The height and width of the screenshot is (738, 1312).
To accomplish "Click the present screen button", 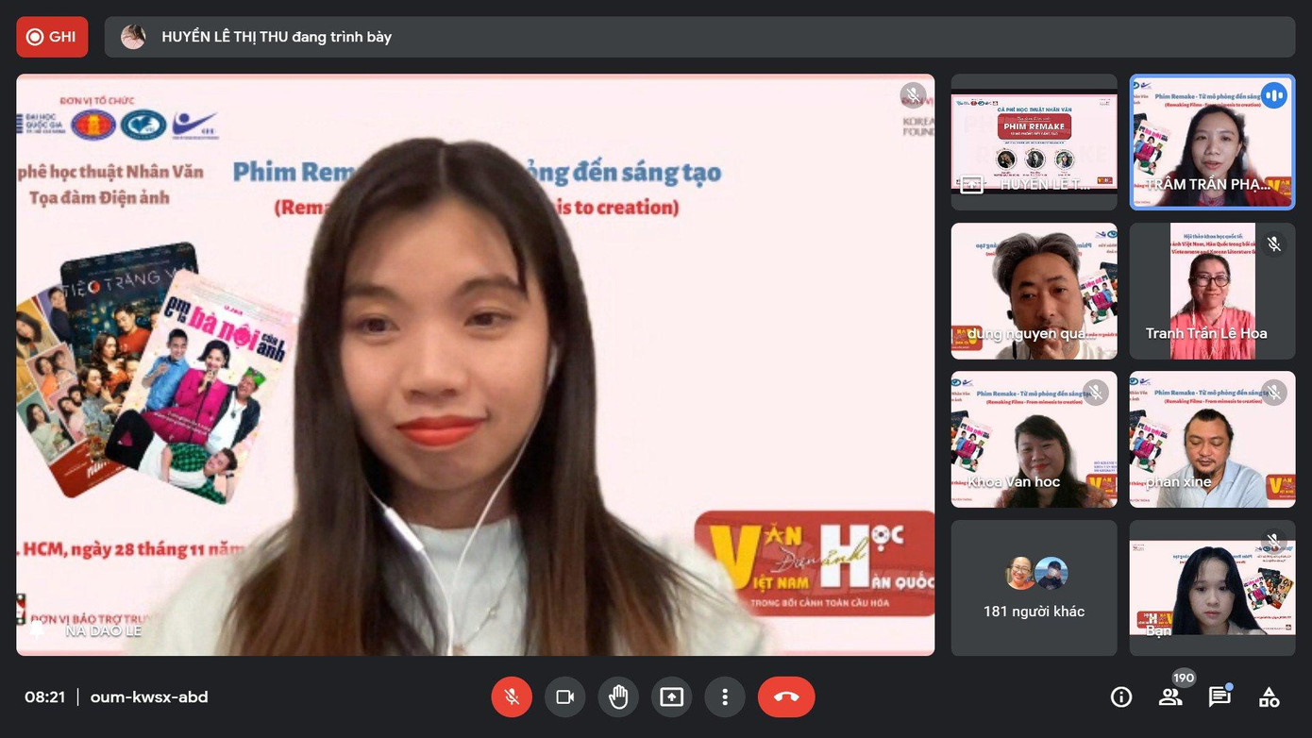I will [x=671, y=697].
